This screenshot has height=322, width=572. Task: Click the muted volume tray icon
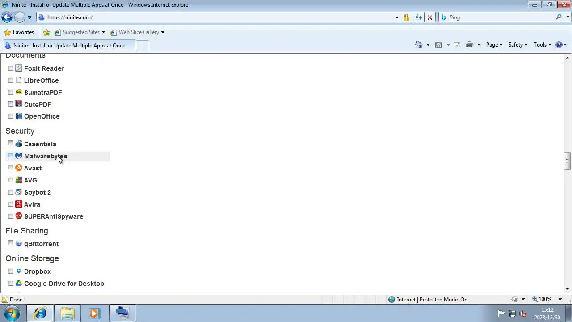(x=523, y=314)
